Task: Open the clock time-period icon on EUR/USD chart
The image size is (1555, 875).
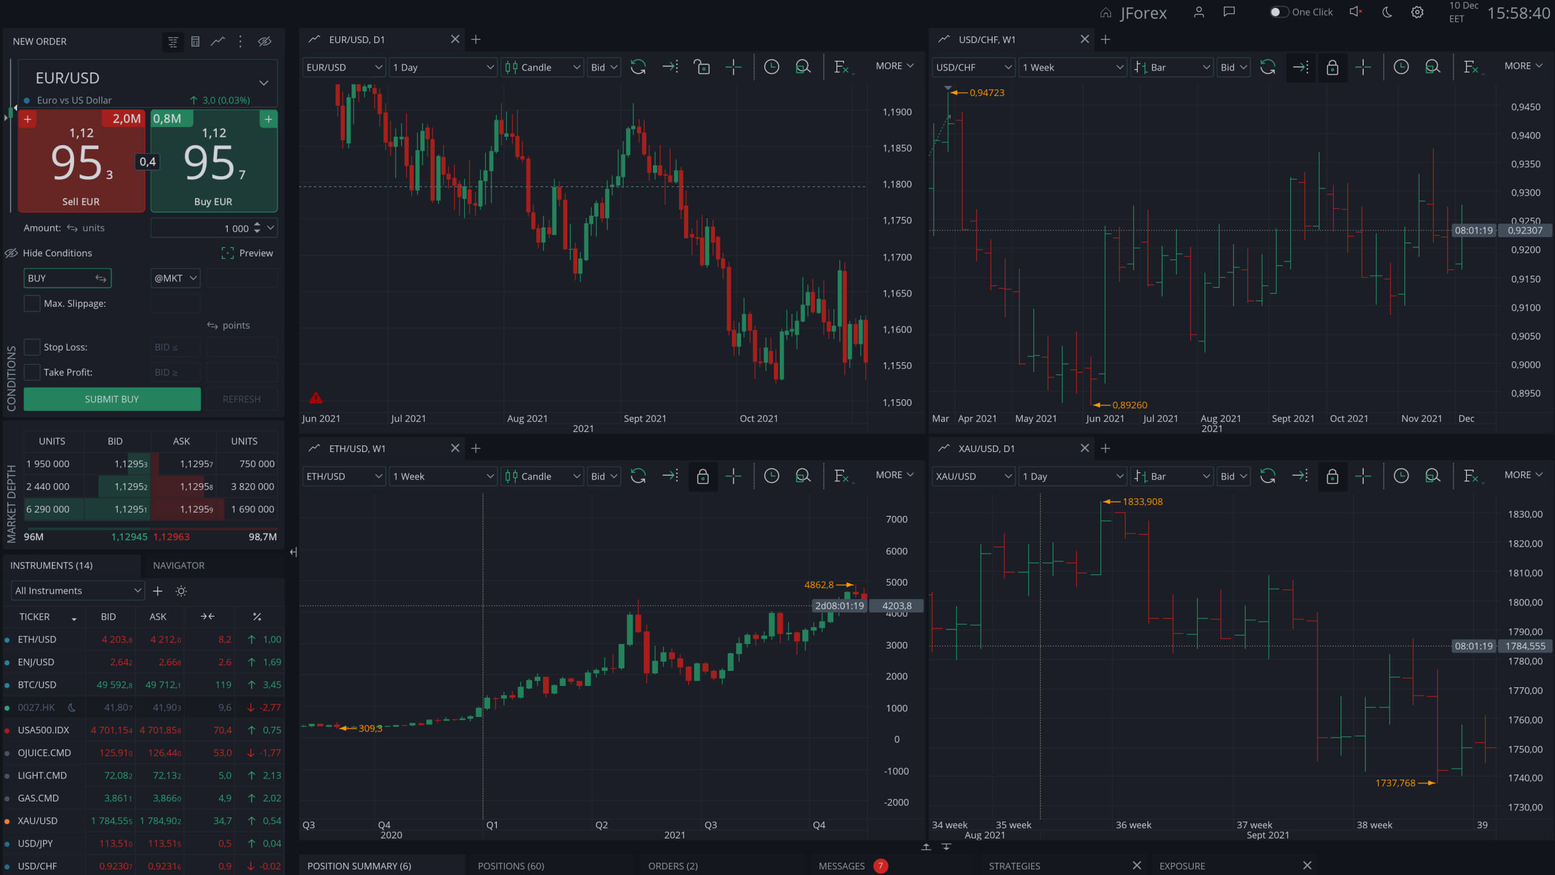Action: point(771,67)
